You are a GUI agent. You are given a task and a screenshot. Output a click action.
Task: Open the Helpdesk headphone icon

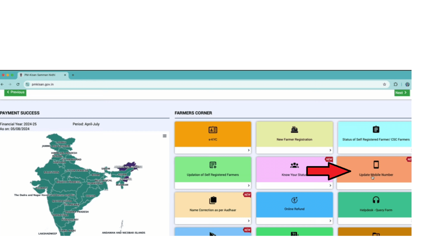tap(376, 200)
